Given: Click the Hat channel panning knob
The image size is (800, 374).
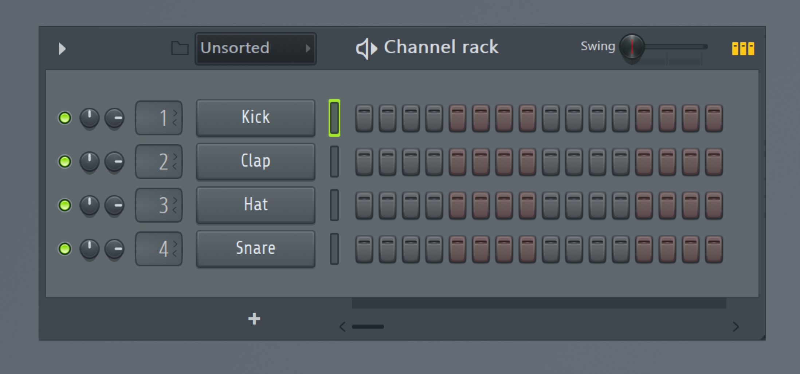Looking at the screenshot, I should coord(90,205).
